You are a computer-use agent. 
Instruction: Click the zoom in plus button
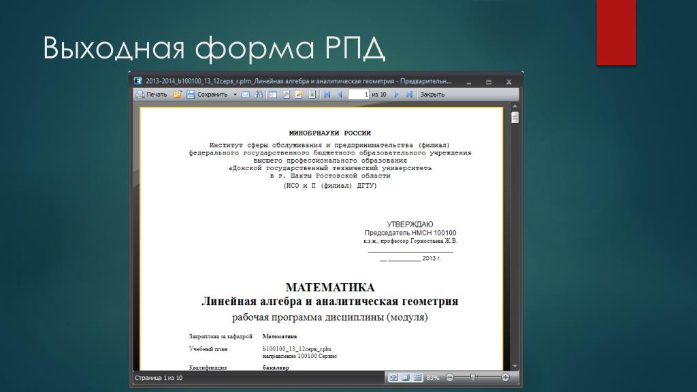(506, 377)
